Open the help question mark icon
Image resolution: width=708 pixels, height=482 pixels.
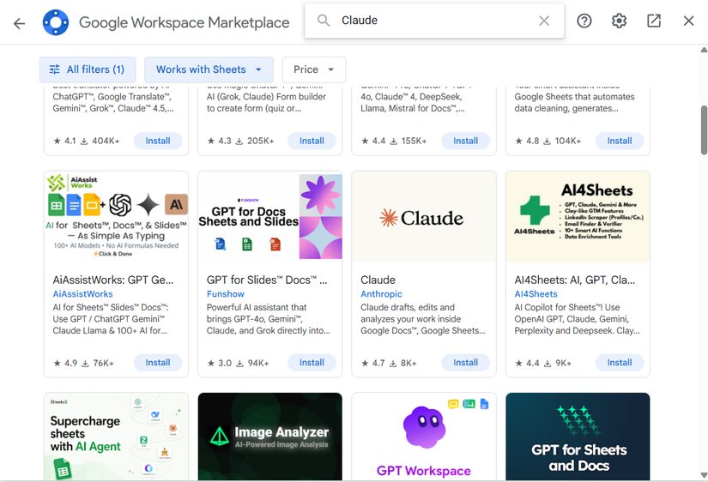click(x=584, y=21)
